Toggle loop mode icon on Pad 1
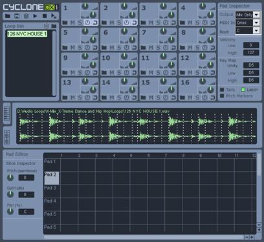 pos(95,23)
